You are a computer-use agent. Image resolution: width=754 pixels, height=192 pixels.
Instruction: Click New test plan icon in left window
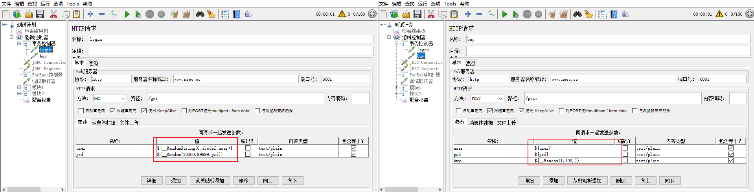point(6,14)
